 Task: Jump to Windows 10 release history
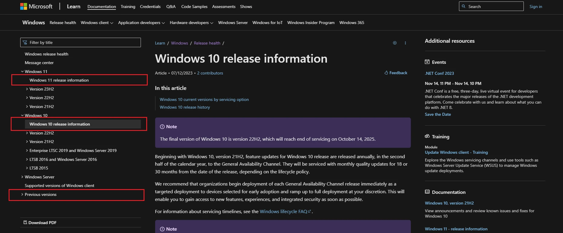point(185,107)
